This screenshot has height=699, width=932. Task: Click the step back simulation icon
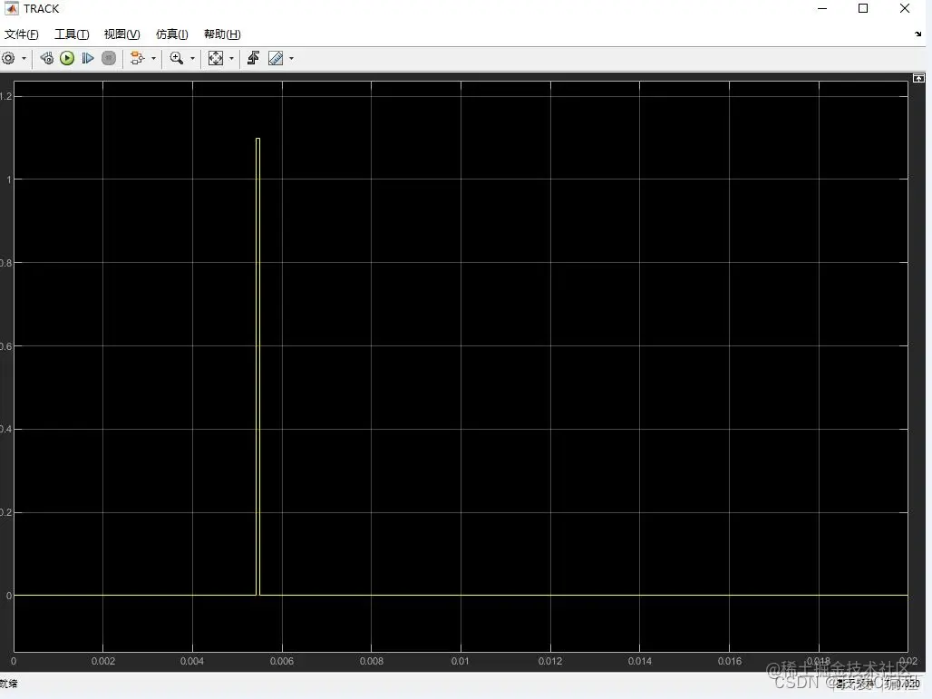[x=47, y=58]
